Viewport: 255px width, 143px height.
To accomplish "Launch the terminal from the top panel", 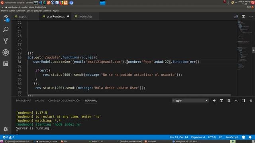I will [36, 3].
